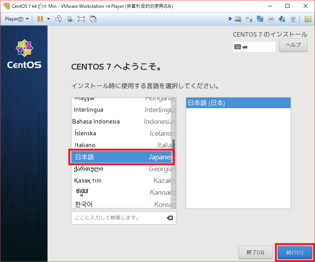Click the 終了(Q) quit button
Viewport: 315px width, 262px height.
click(256, 252)
